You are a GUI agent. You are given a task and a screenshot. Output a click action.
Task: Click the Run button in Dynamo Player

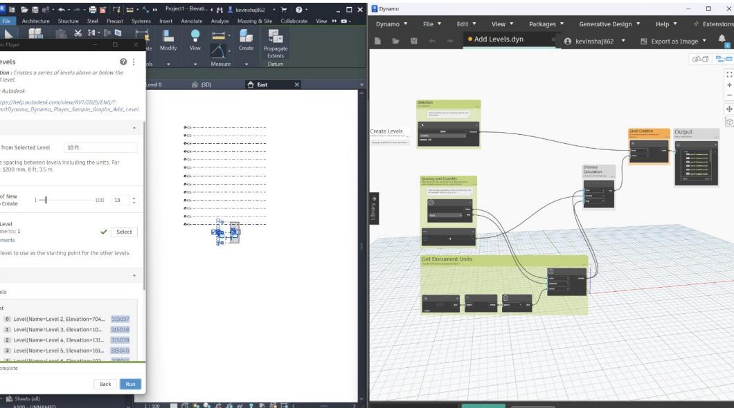click(x=130, y=384)
